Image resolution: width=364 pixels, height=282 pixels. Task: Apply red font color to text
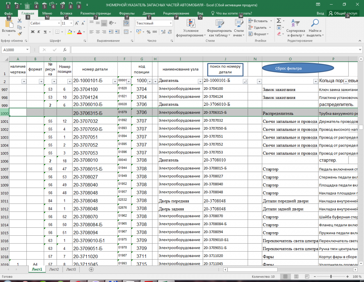pyautogui.click(x=79, y=32)
